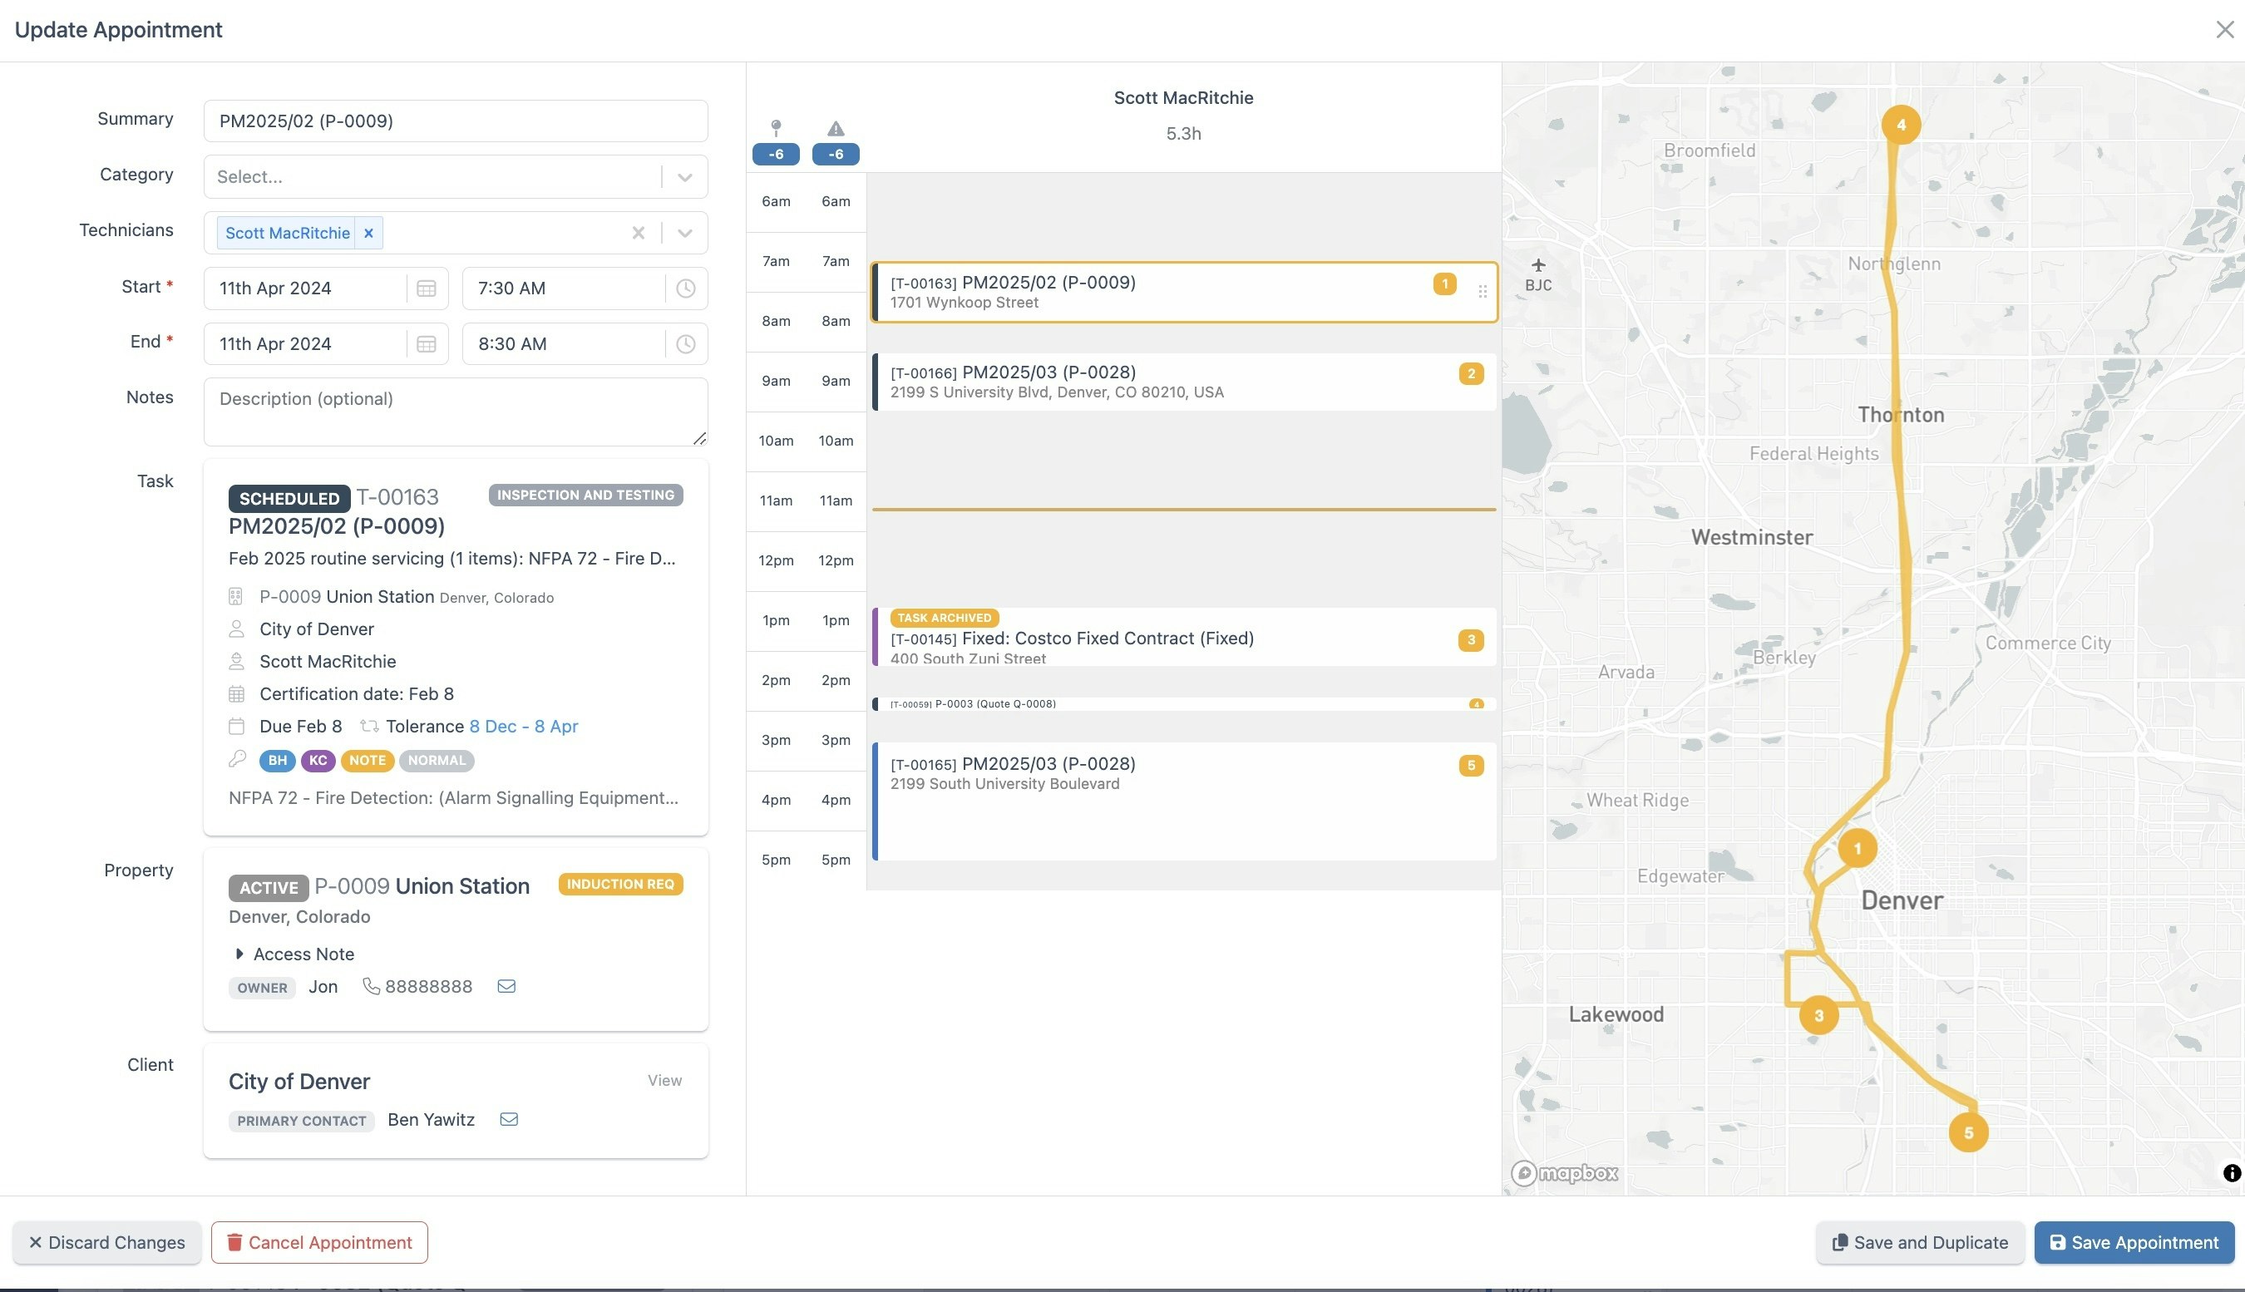The image size is (2245, 1292).
Task: Expand the Access Note section
Action: coord(294,954)
